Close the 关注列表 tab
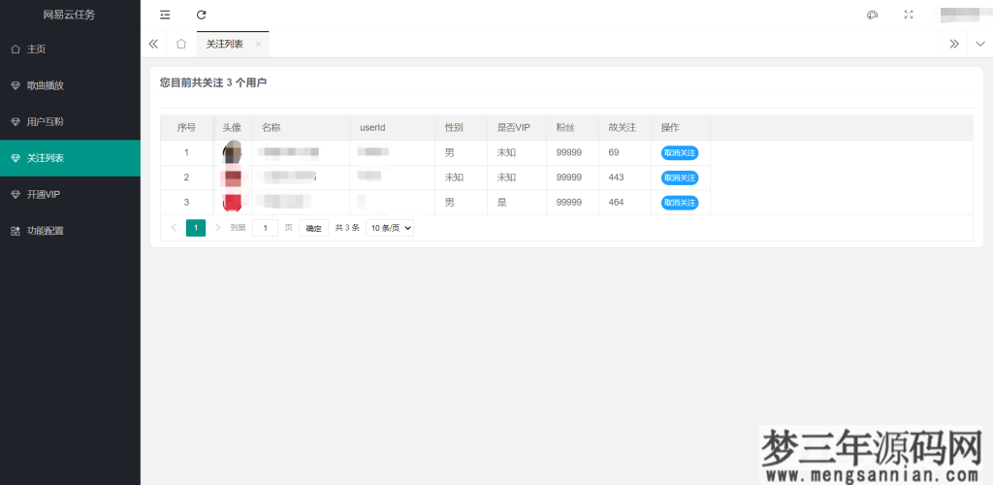The width and height of the screenshot is (993, 485). 258,44
